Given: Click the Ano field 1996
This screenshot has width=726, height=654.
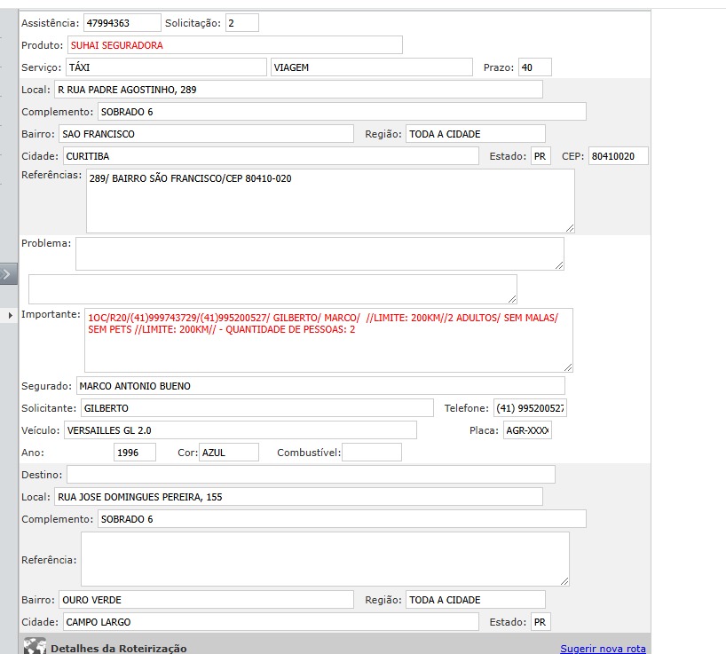Looking at the screenshot, I should (135, 453).
